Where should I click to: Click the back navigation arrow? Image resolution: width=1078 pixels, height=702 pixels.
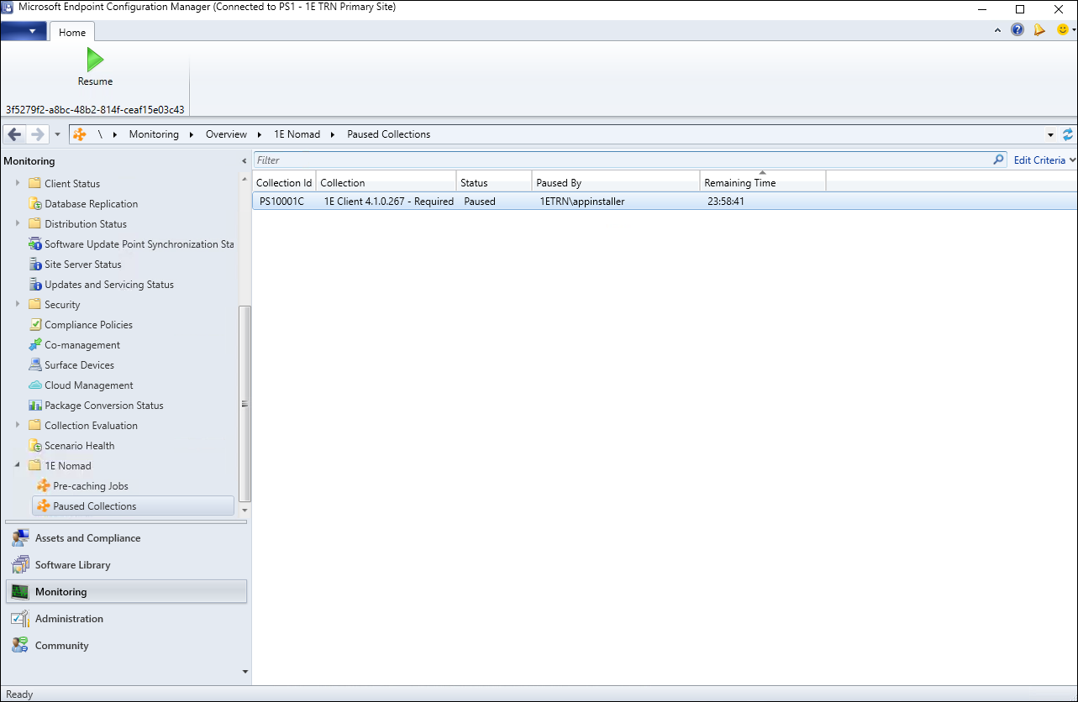[x=15, y=134]
